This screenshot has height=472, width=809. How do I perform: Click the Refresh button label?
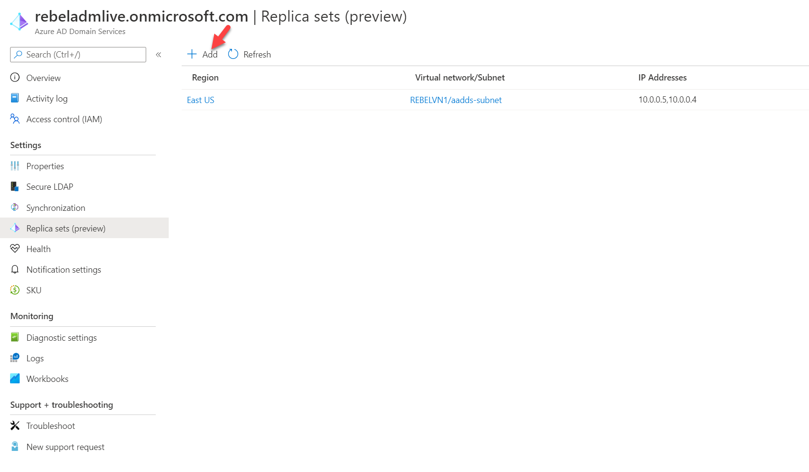pos(257,55)
